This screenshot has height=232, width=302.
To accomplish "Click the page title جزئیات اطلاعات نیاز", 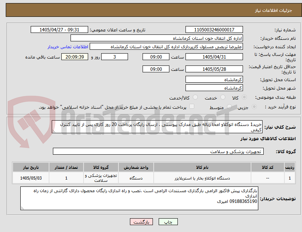I will tap(274, 10).
